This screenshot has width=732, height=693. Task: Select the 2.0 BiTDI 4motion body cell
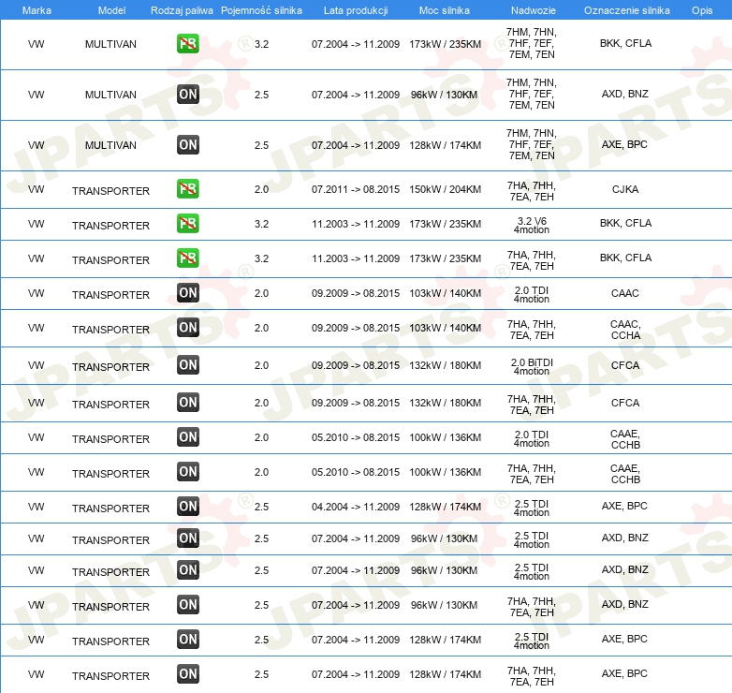(532, 366)
